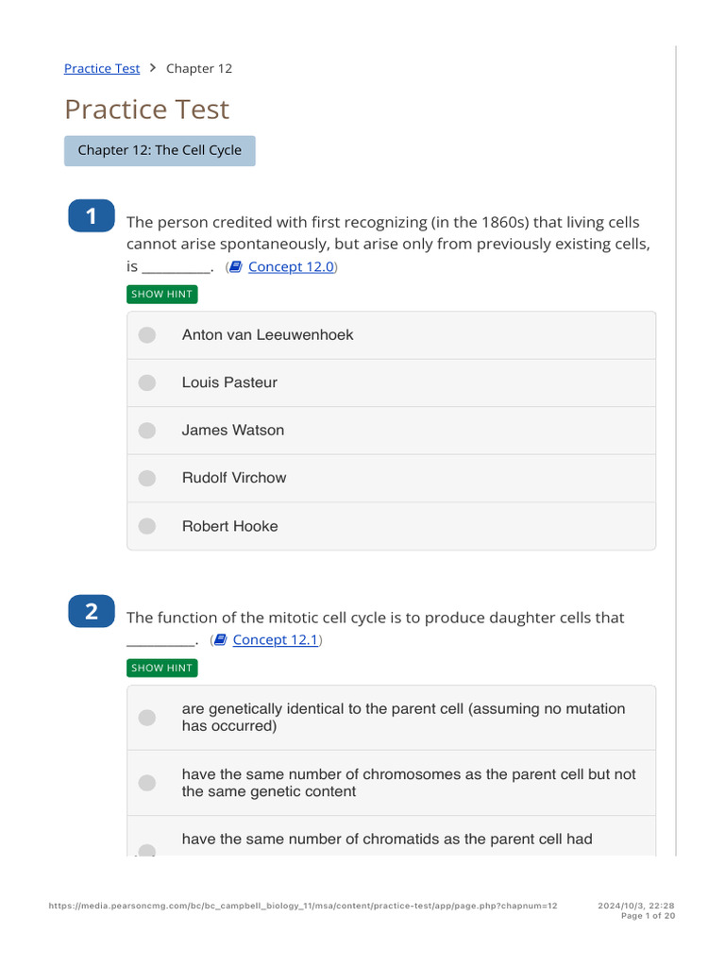
Task: Click the breadcrumb chevron arrow after Practice Test
Action: [x=153, y=68]
